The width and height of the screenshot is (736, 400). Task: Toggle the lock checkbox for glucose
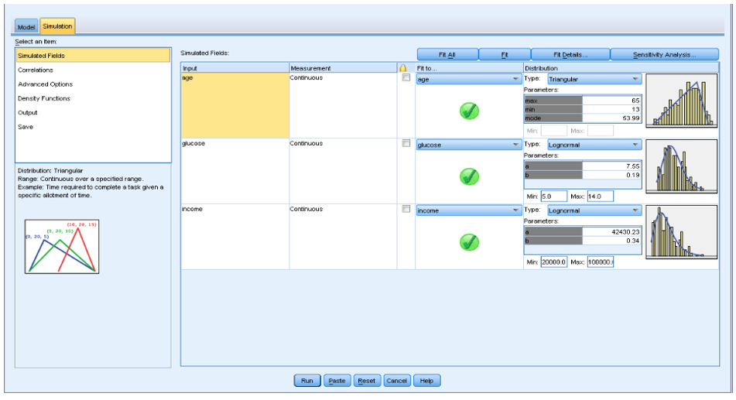(406, 144)
